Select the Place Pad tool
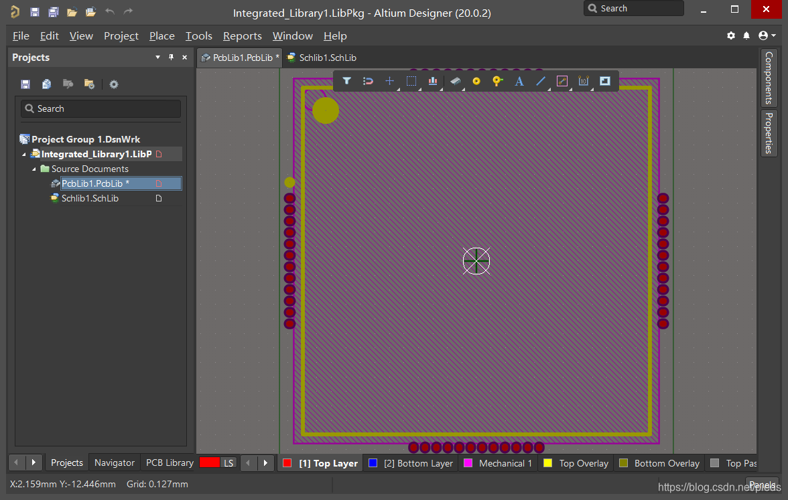 point(476,81)
